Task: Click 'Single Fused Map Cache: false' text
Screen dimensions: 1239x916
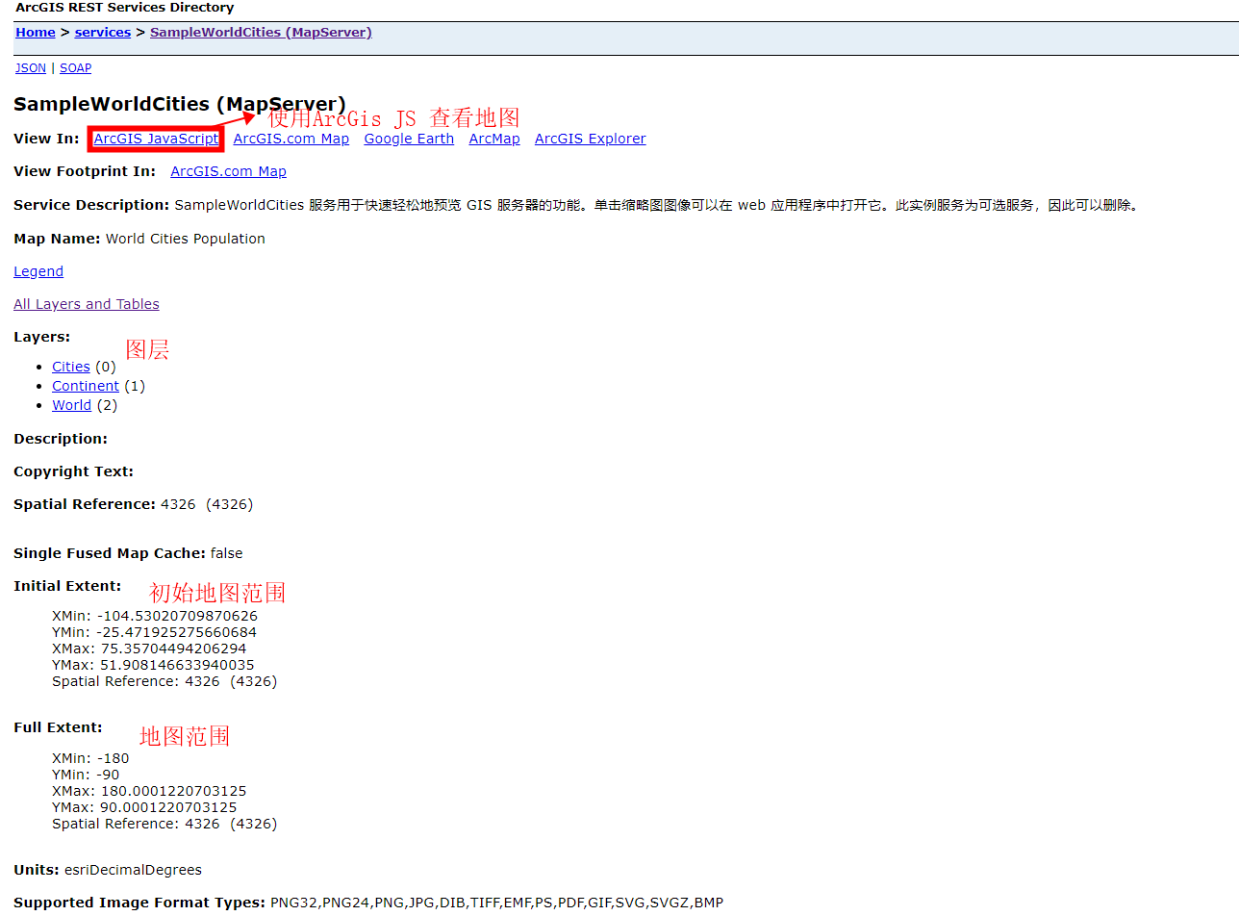Action: 128,553
